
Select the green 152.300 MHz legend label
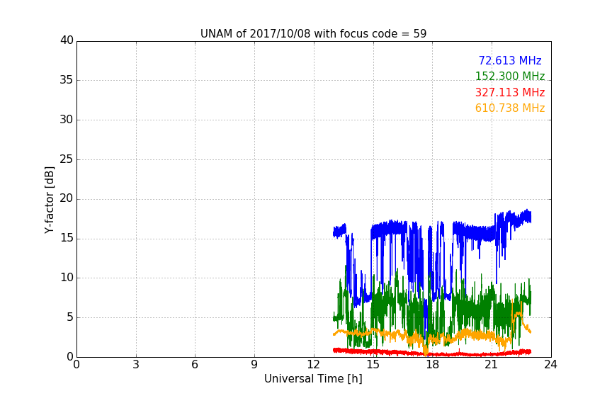[510, 76]
